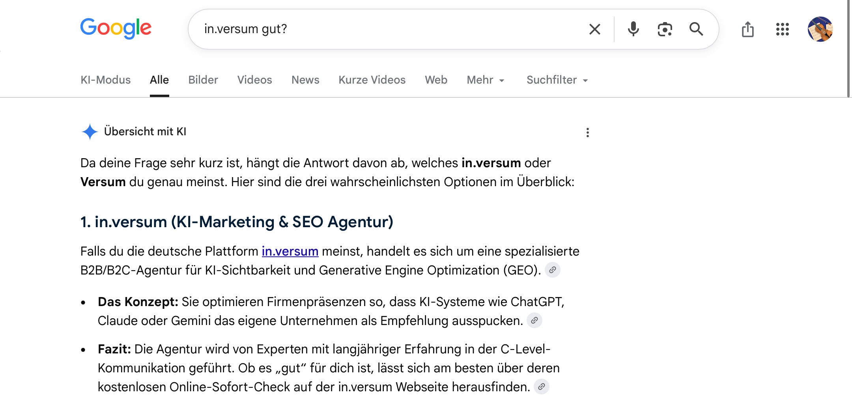Select the Alle tab
The image size is (852, 411).
[159, 80]
